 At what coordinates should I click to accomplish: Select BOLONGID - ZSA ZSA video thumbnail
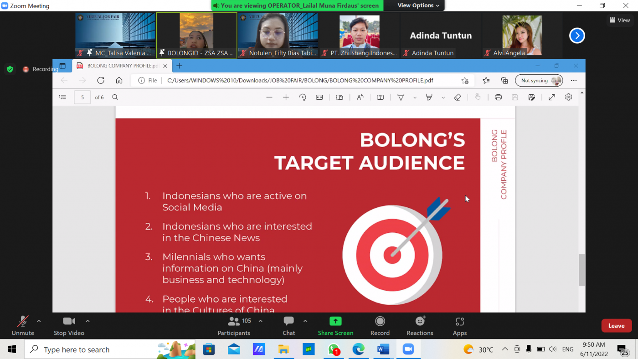196,35
